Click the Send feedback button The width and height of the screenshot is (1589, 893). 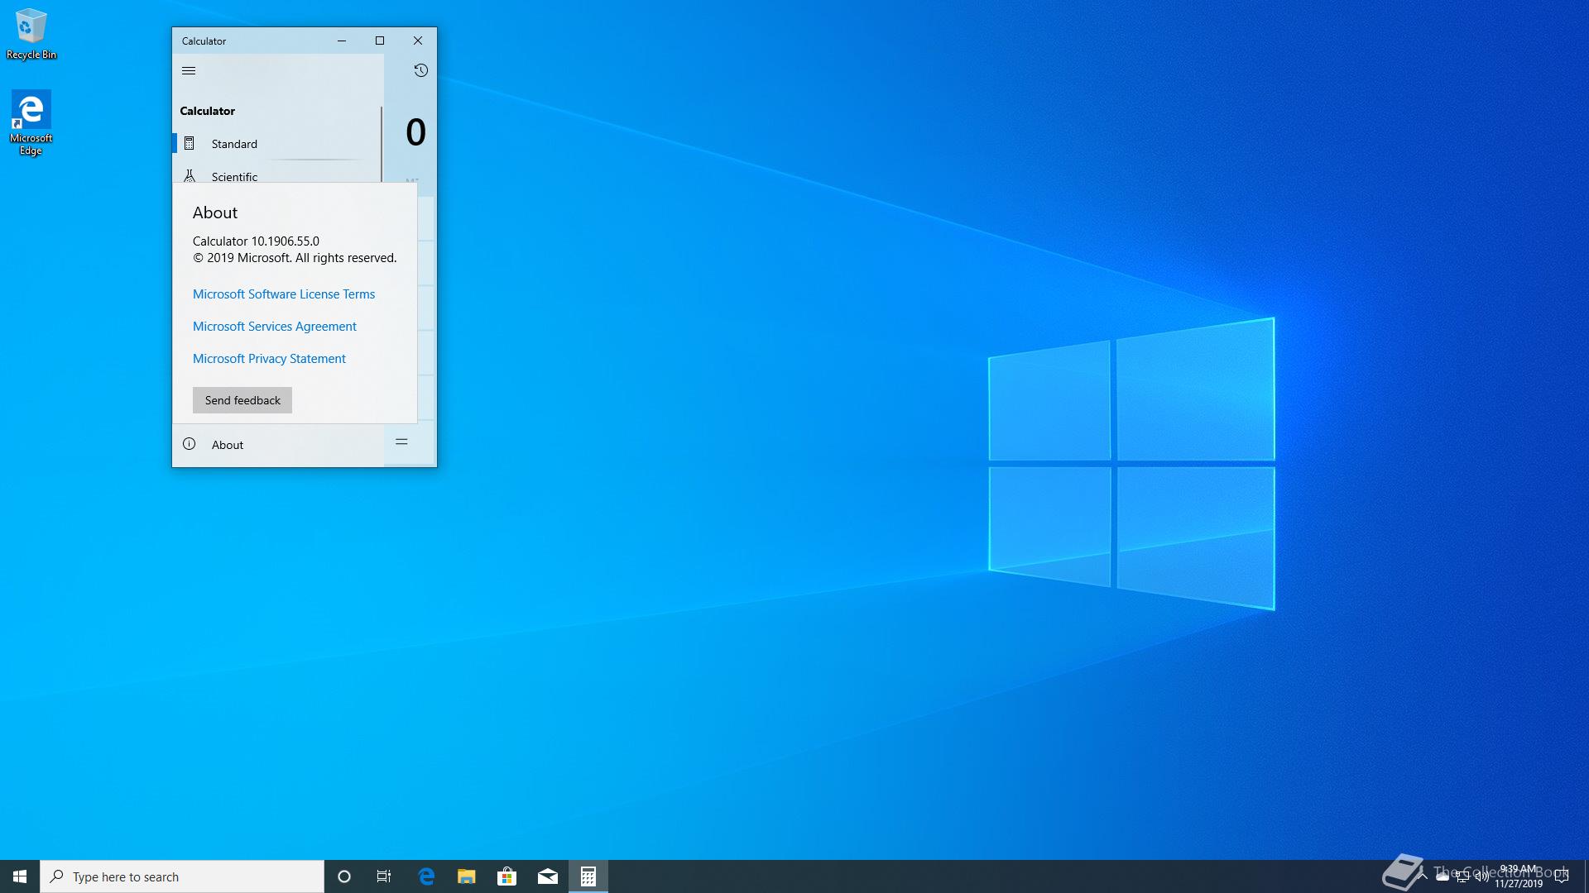click(242, 400)
